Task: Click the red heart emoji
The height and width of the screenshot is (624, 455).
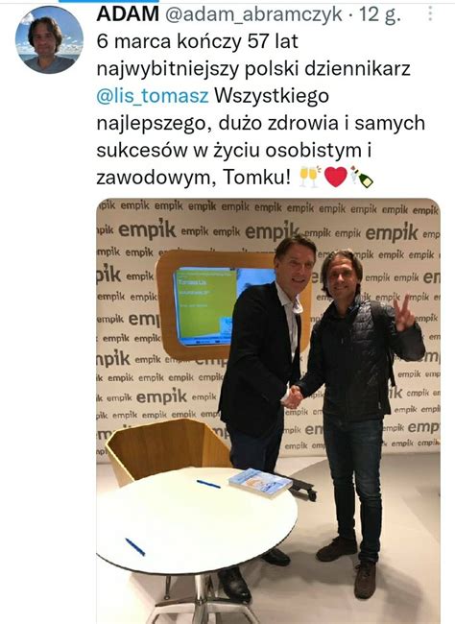Action: (x=336, y=177)
